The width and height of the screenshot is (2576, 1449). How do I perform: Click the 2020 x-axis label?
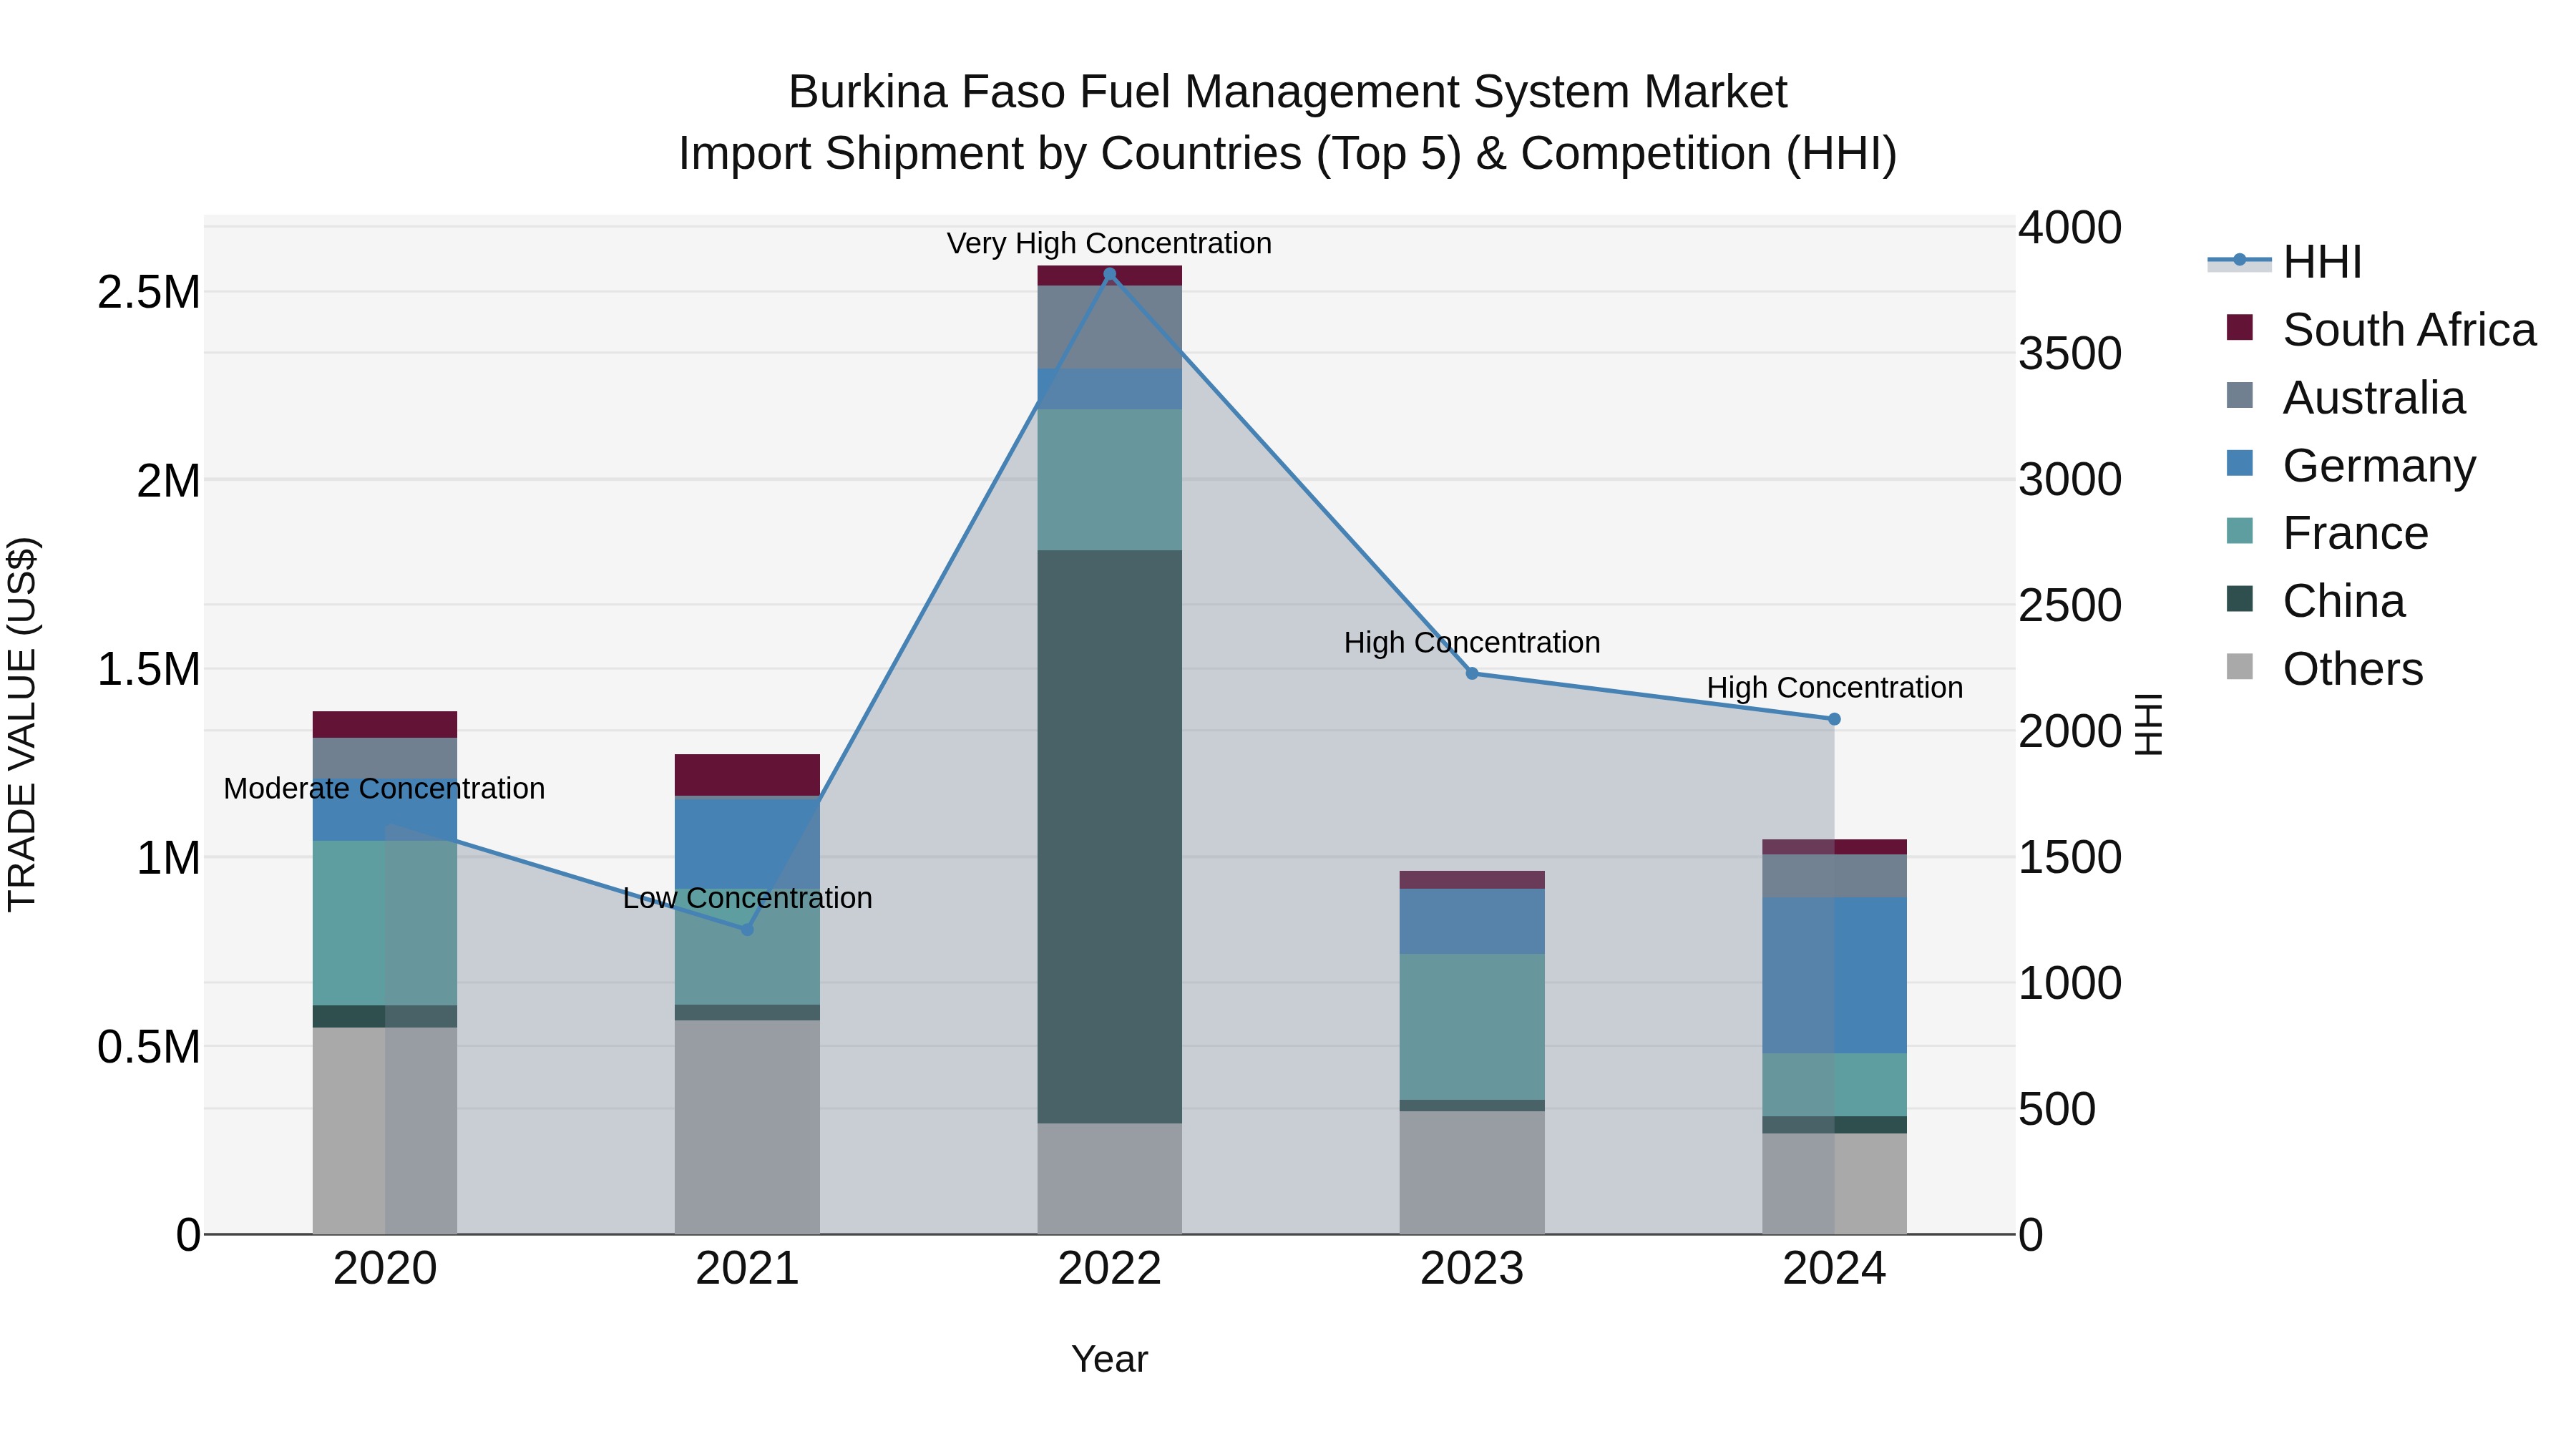click(x=385, y=1269)
